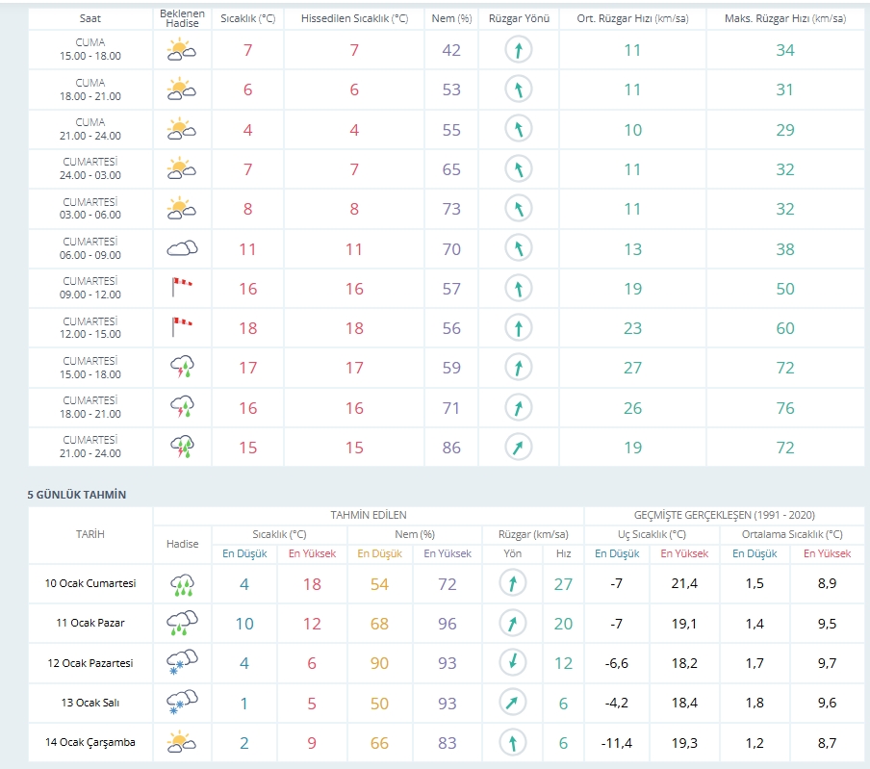Click the Maks. Rüzgar Hızı column header

click(784, 18)
